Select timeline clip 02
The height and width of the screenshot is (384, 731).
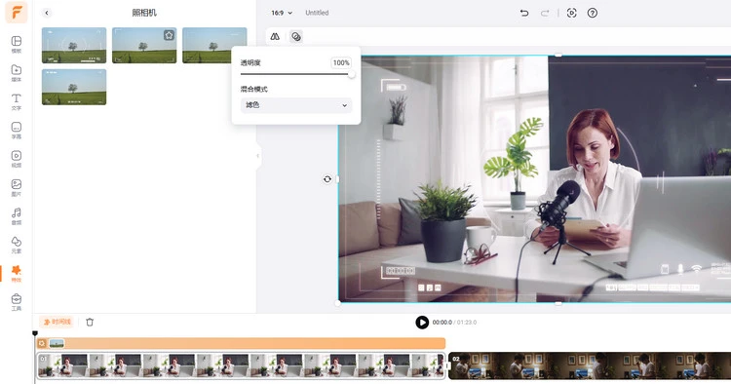point(590,365)
